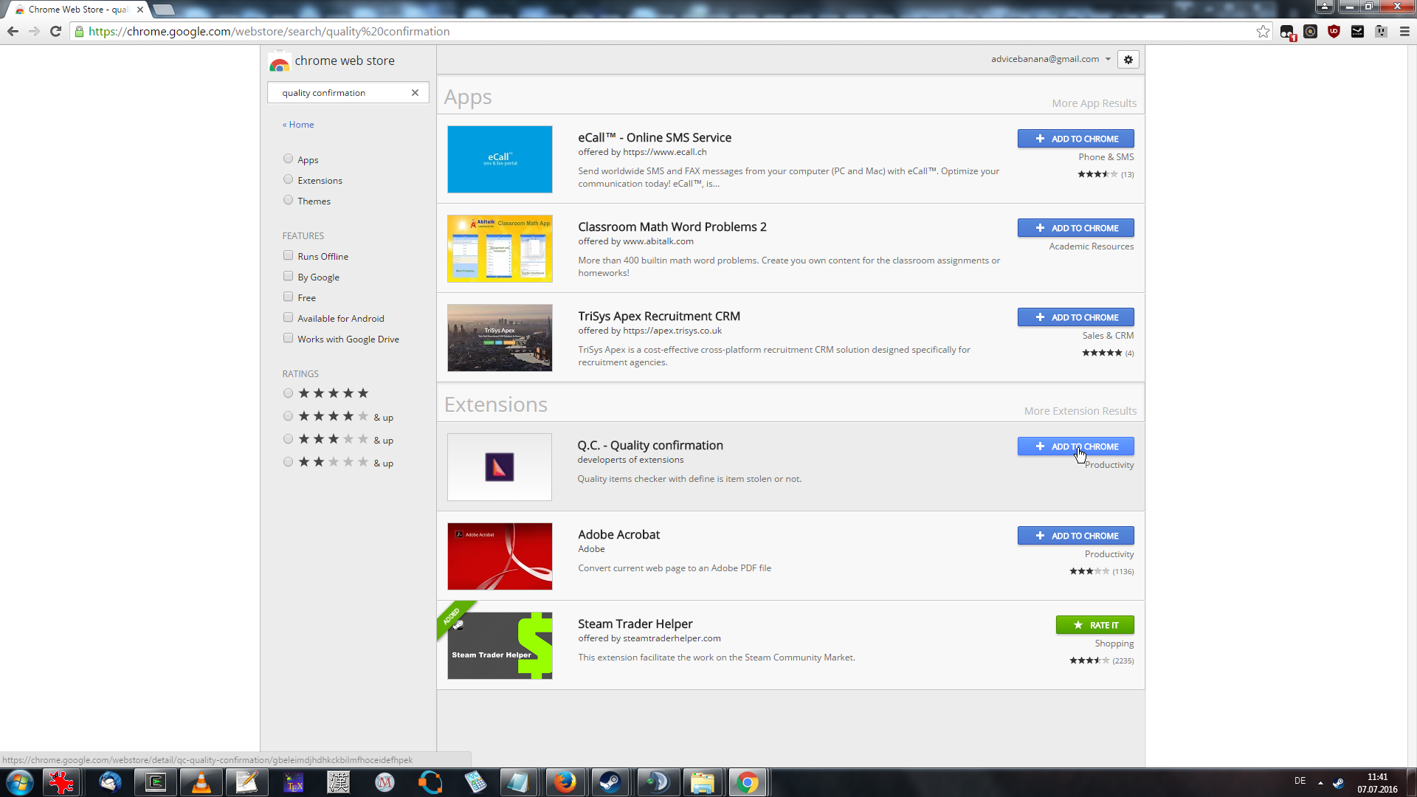This screenshot has width=1417, height=797.
Task: Open Firefox from the taskbar
Action: [565, 782]
